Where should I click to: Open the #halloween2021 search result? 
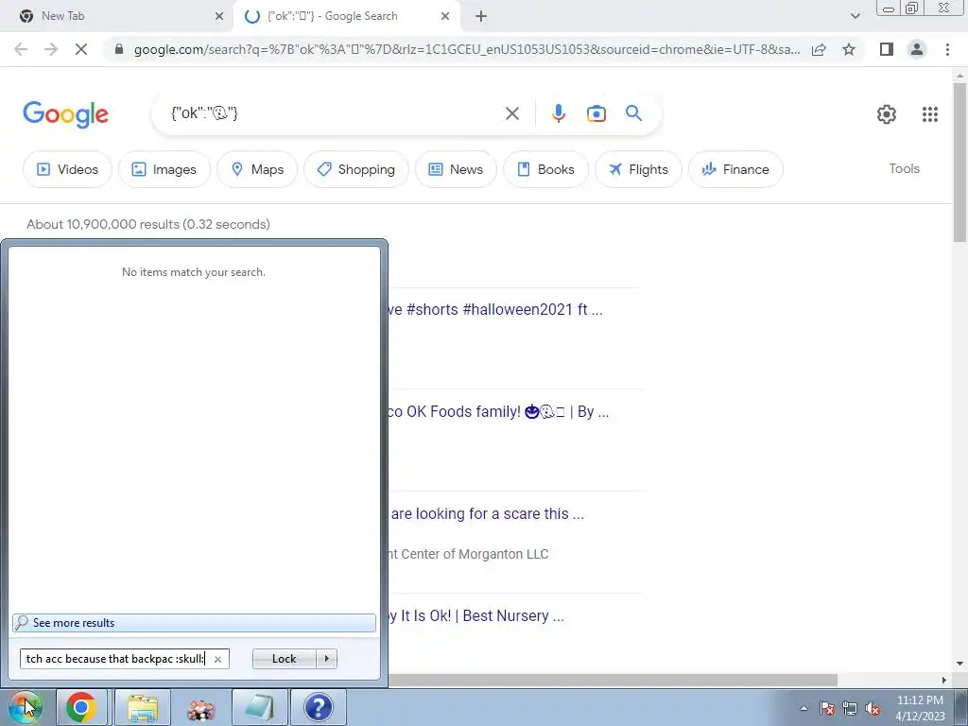pos(494,309)
